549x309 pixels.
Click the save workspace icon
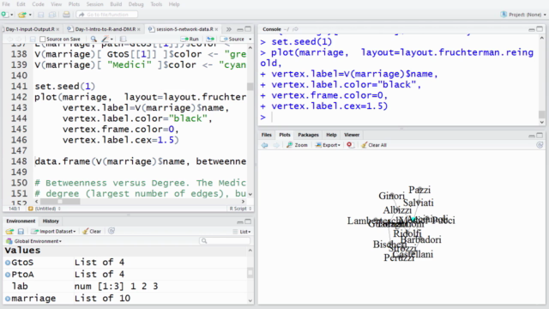coord(21,231)
